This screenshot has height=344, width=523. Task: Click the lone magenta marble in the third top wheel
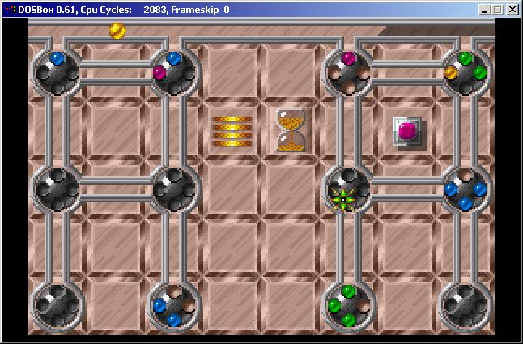click(x=349, y=58)
